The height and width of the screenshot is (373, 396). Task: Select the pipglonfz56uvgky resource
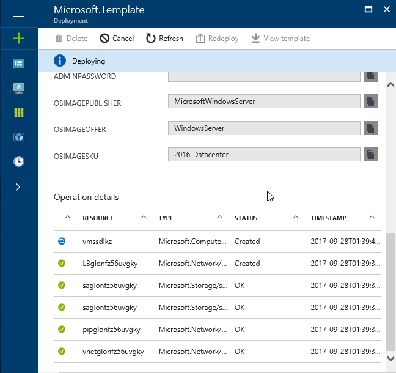point(111,330)
